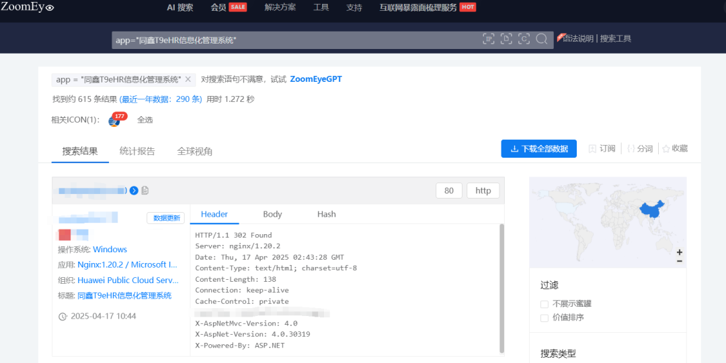Viewport: 726px width, 363px height.
Task: Click Nginx:1.20.2 application link
Action: (127, 265)
